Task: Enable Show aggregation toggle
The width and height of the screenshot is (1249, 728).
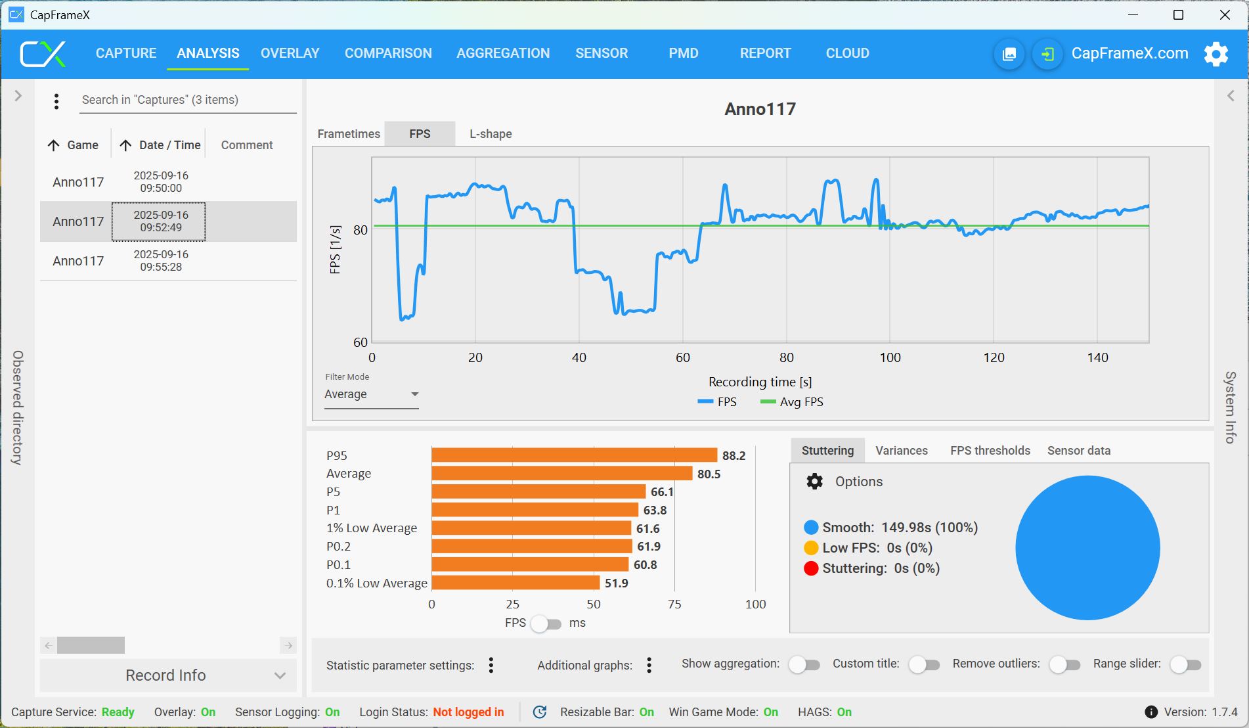Action: tap(804, 664)
